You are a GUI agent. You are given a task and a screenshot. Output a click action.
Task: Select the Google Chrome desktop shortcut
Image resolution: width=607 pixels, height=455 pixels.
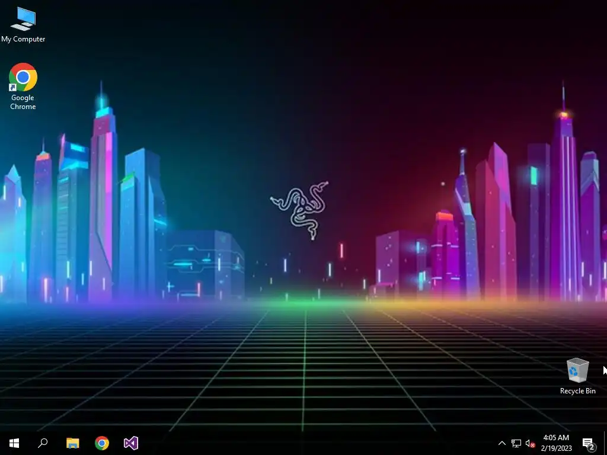click(x=23, y=86)
